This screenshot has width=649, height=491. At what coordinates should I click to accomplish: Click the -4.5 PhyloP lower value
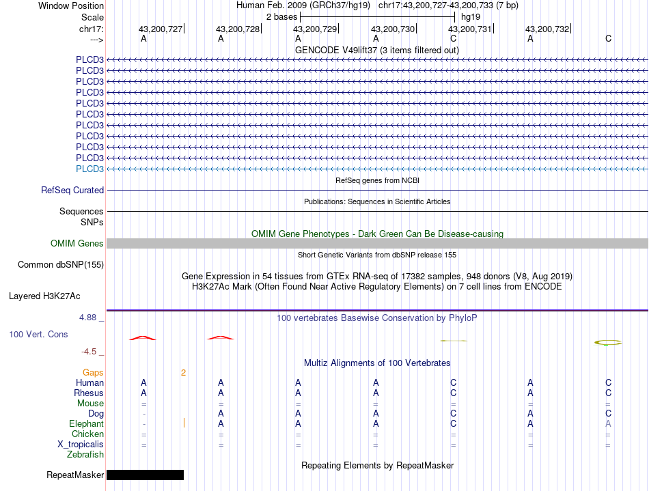pos(89,352)
